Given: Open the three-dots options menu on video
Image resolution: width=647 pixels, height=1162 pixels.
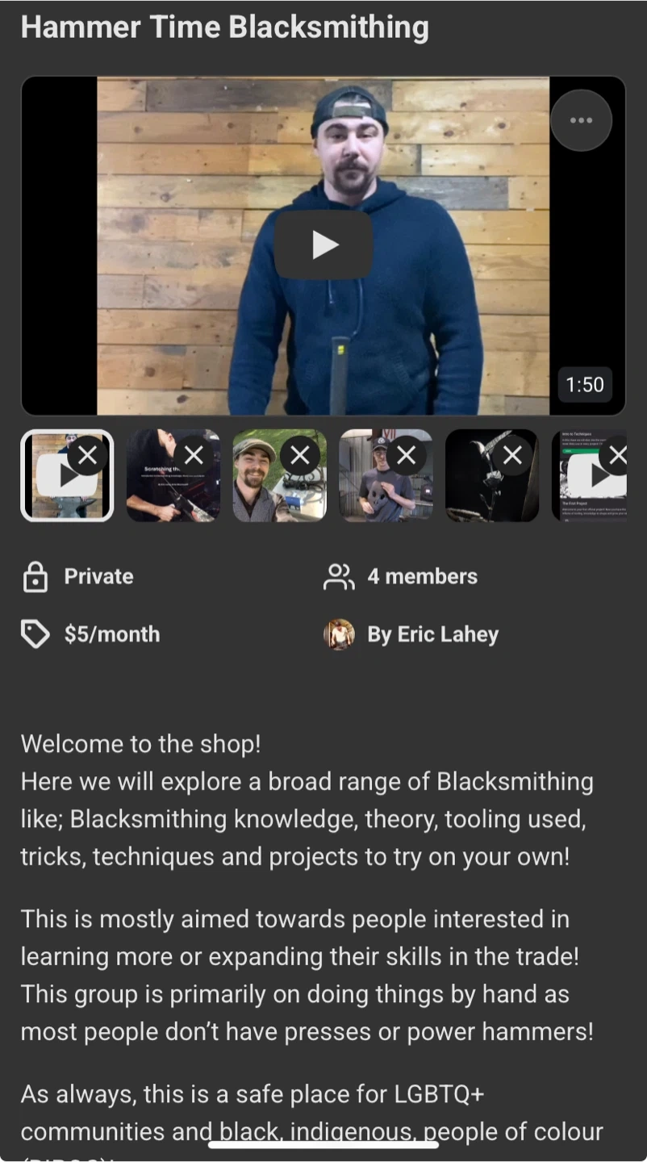Looking at the screenshot, I should (x=581, y=120).
